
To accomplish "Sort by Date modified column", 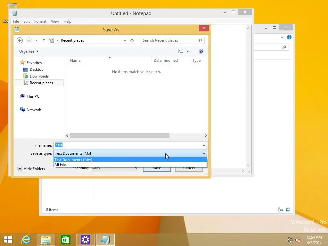I will [x=166, y=61].
